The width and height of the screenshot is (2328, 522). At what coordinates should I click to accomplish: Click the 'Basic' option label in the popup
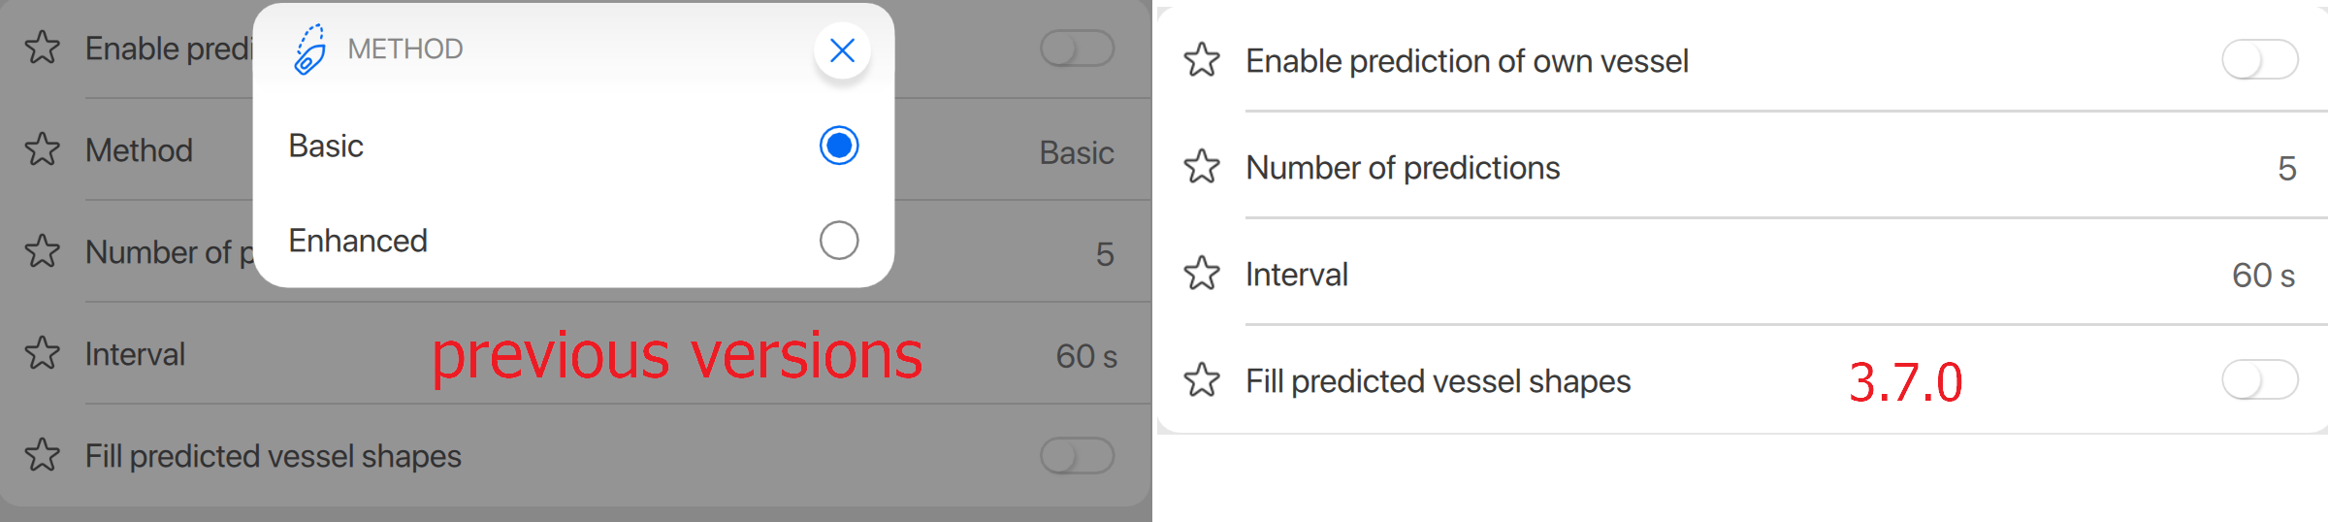click(326, 146)
